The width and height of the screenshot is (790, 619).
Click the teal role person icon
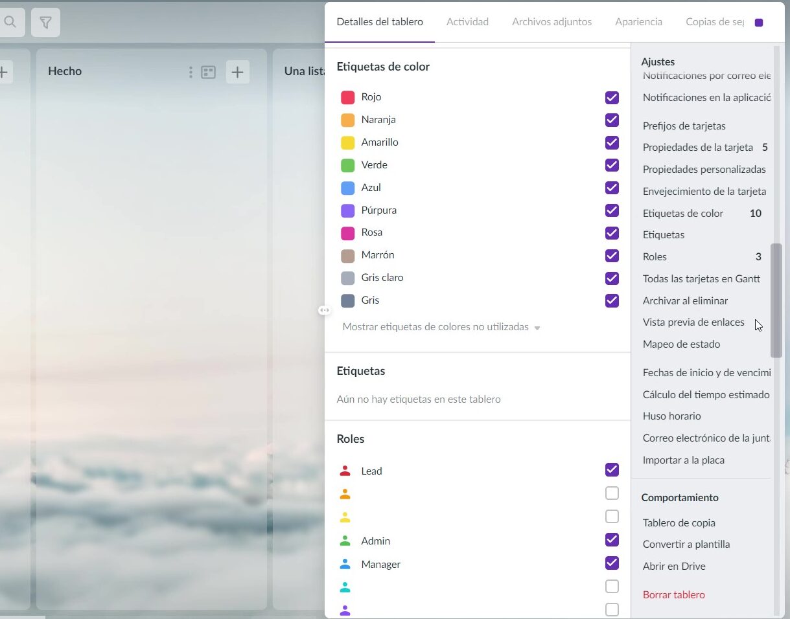(345, 587)
